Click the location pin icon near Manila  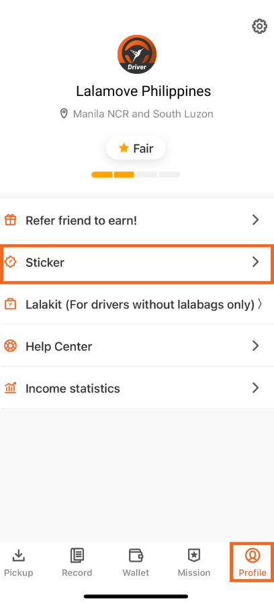[x=64, y=113]
